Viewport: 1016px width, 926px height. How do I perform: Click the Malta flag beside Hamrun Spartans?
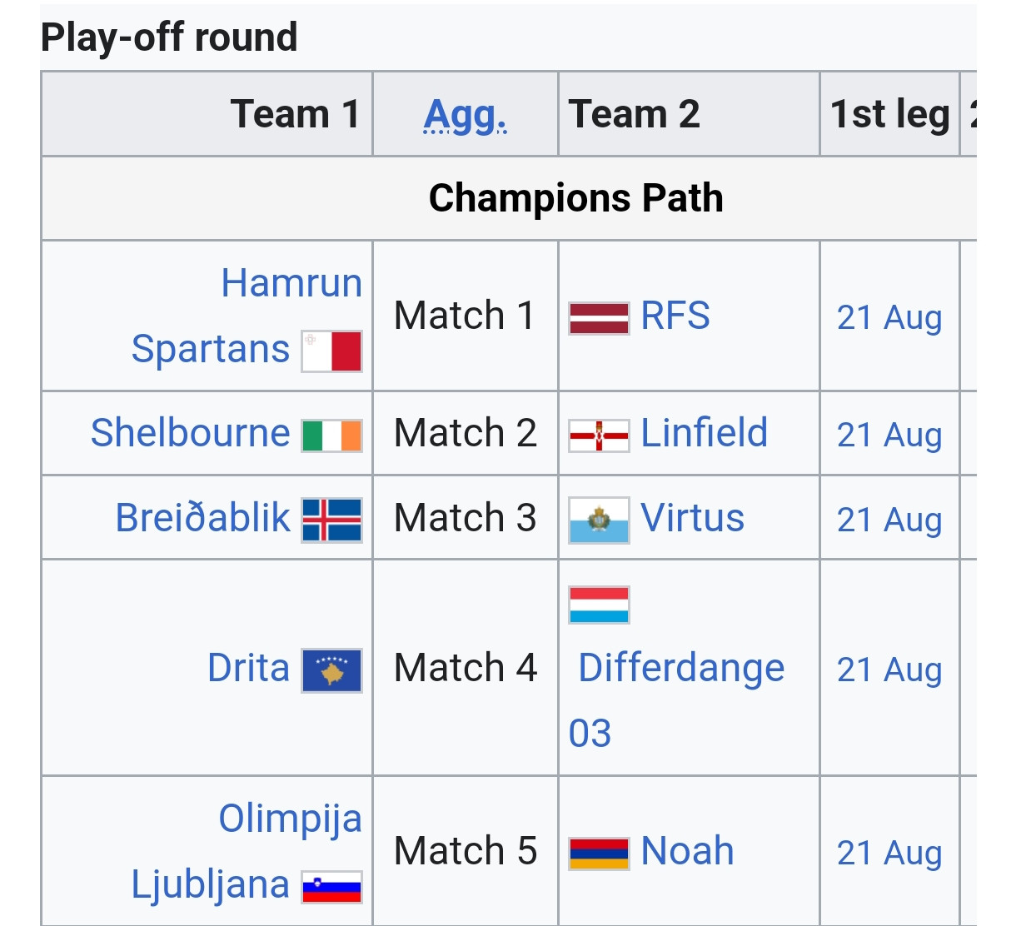point(331,351)
